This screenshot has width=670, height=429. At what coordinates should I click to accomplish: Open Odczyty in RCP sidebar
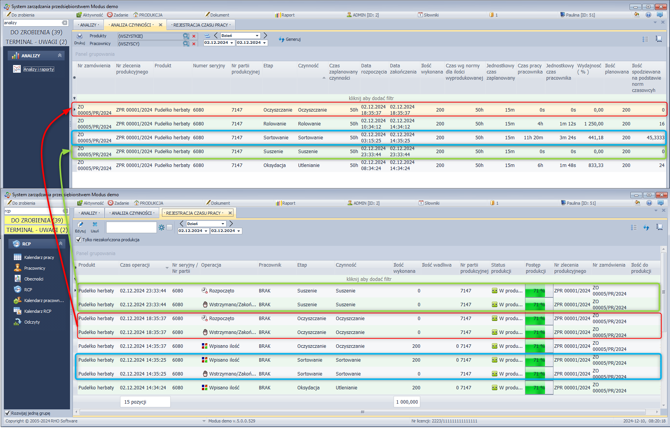pyautogui.click(x=32, y=322)
